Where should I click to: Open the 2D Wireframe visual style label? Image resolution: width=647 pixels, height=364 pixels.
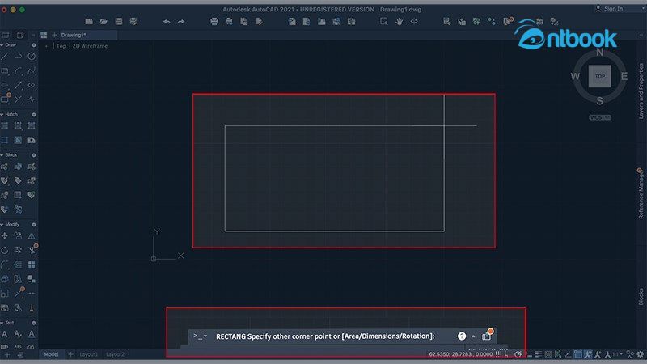[x=90, y=46]
